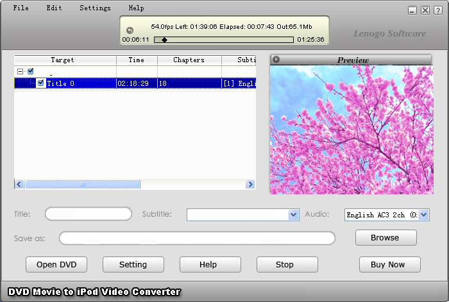
Task: Open the Edit menu
Action: tap(55, 8)
